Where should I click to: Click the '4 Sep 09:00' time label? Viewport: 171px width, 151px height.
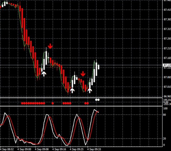pyautogui.click(x=24, y=149)
